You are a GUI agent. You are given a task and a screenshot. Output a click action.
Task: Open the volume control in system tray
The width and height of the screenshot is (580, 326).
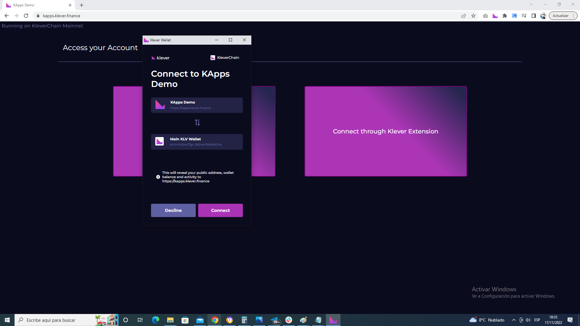click(x=528, y=320)
